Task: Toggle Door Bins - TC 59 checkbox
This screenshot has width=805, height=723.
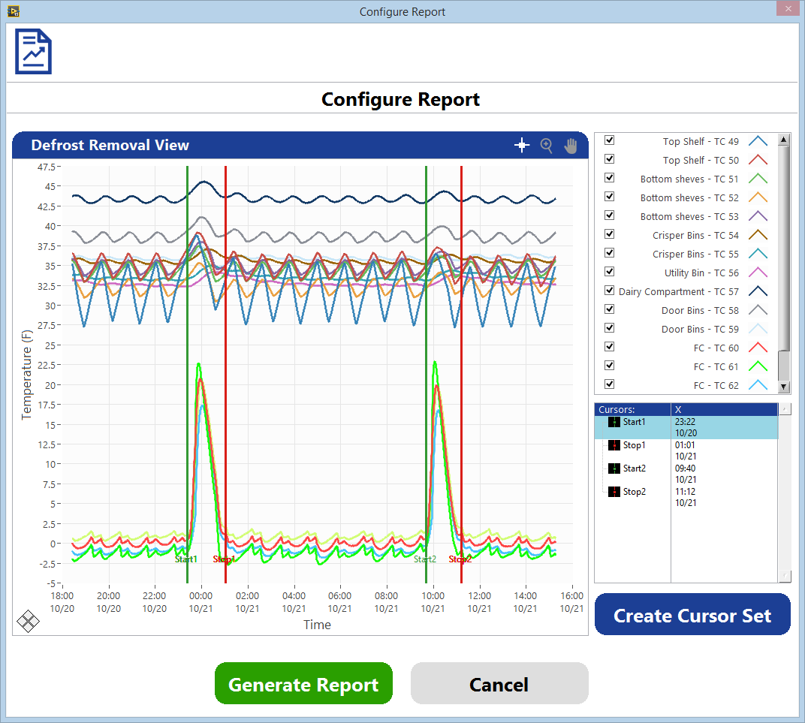Action: (x=610, y=328)
